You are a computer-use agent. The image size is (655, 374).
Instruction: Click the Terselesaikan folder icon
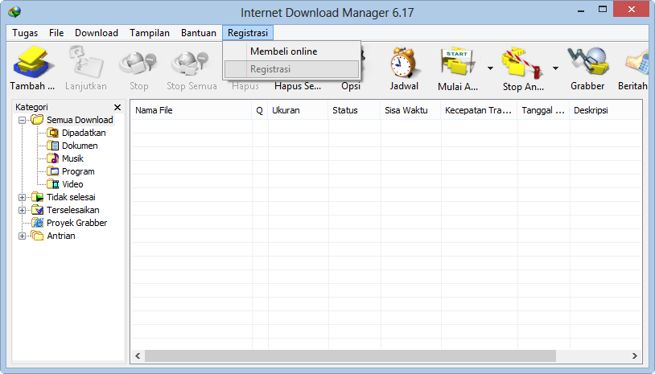point(38,210)
